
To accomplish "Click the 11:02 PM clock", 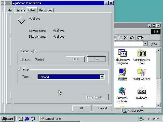I will (x=153, y=119).
